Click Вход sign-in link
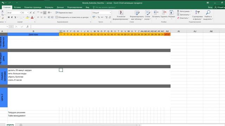This screenshot has height=126, width=225. (x=210, y=7)
